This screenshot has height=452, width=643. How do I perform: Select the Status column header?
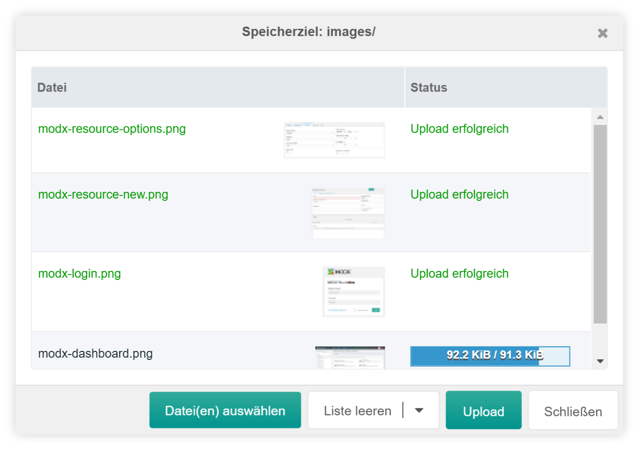pos(429,87)
